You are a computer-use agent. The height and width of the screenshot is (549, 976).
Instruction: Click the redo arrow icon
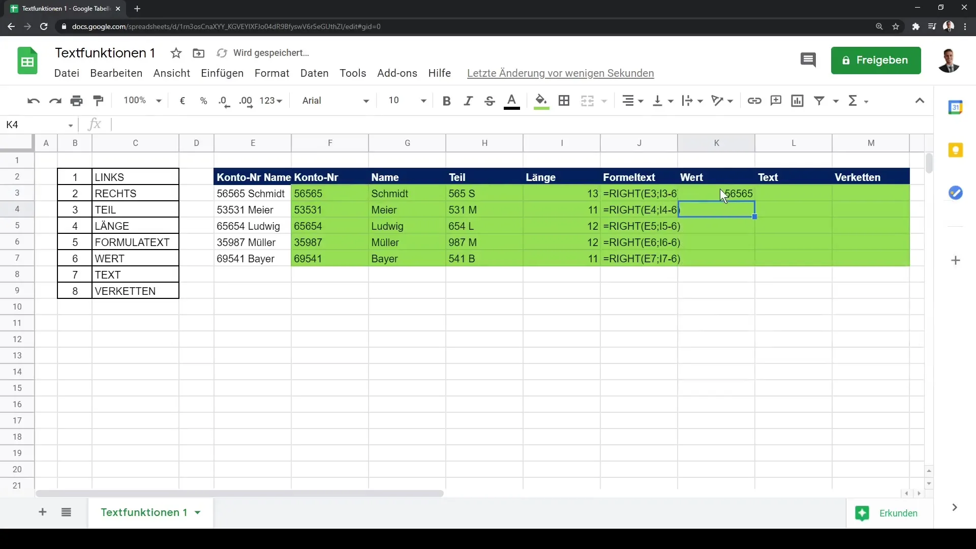[55, 101]
